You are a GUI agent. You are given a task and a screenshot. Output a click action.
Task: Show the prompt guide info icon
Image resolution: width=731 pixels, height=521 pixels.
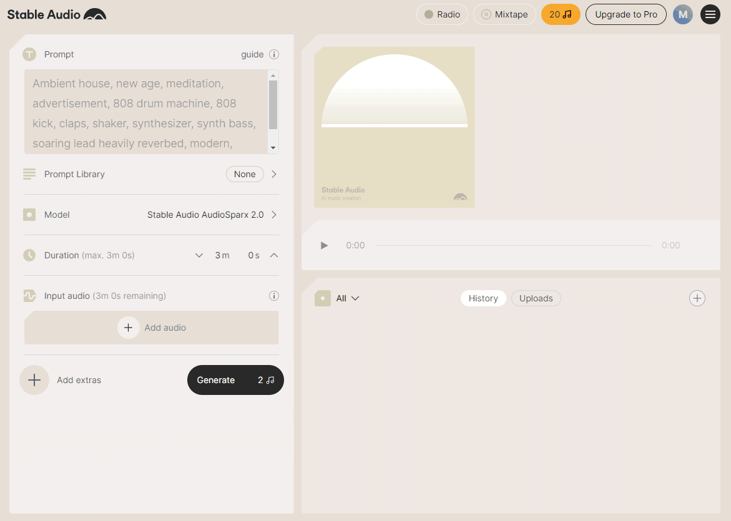[x=274, y=54]
